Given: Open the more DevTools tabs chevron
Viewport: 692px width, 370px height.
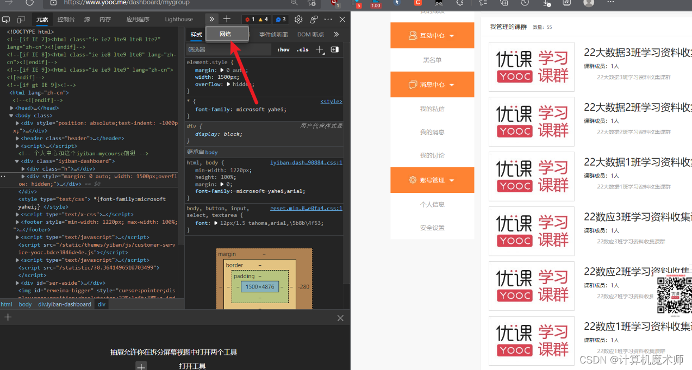Looking at the screenshot, I should (213, 19).
